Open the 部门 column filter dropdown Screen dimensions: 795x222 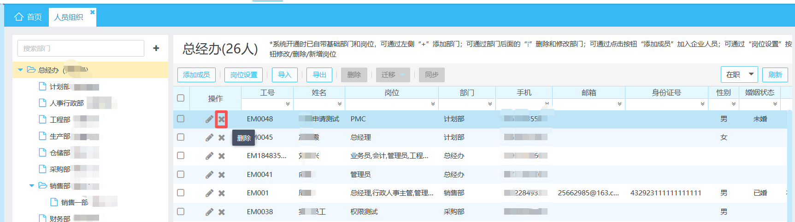[490, 104]
